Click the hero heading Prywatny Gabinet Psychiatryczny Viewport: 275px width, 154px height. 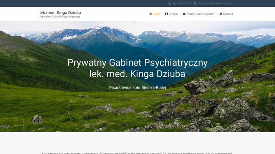point(137,62)
